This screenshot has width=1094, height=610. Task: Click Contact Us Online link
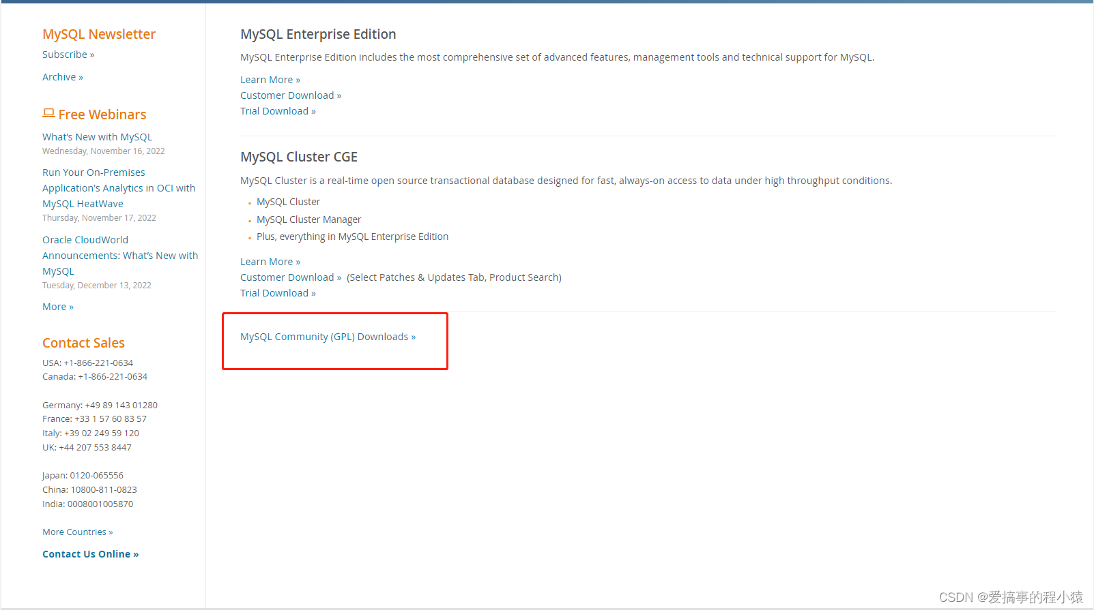point(91,554)
